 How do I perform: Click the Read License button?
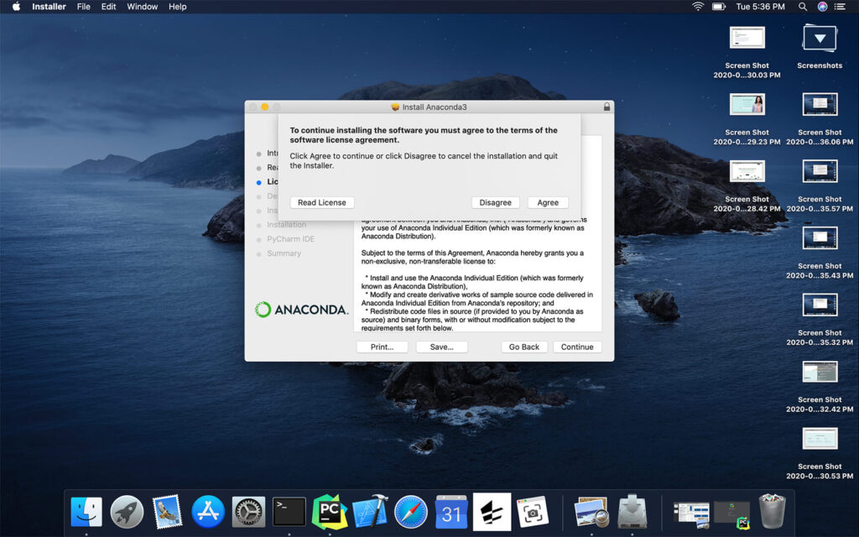pos(322,203)
